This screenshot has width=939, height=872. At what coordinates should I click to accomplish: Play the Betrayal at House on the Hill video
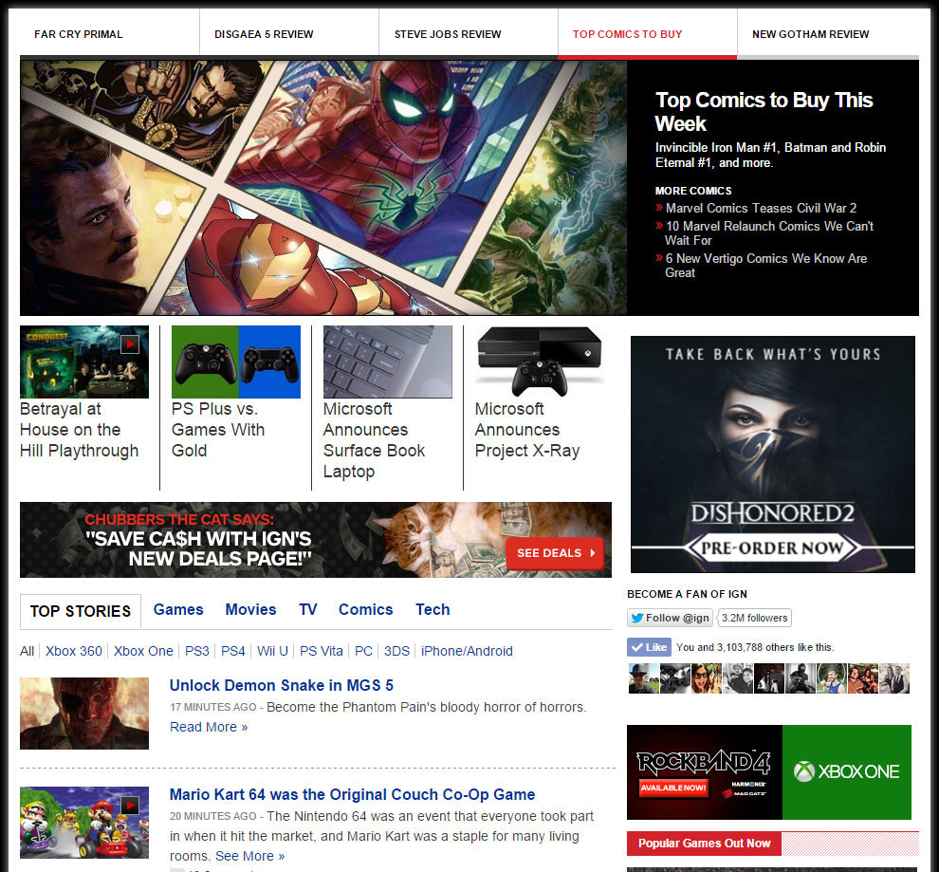coord(130,344)
